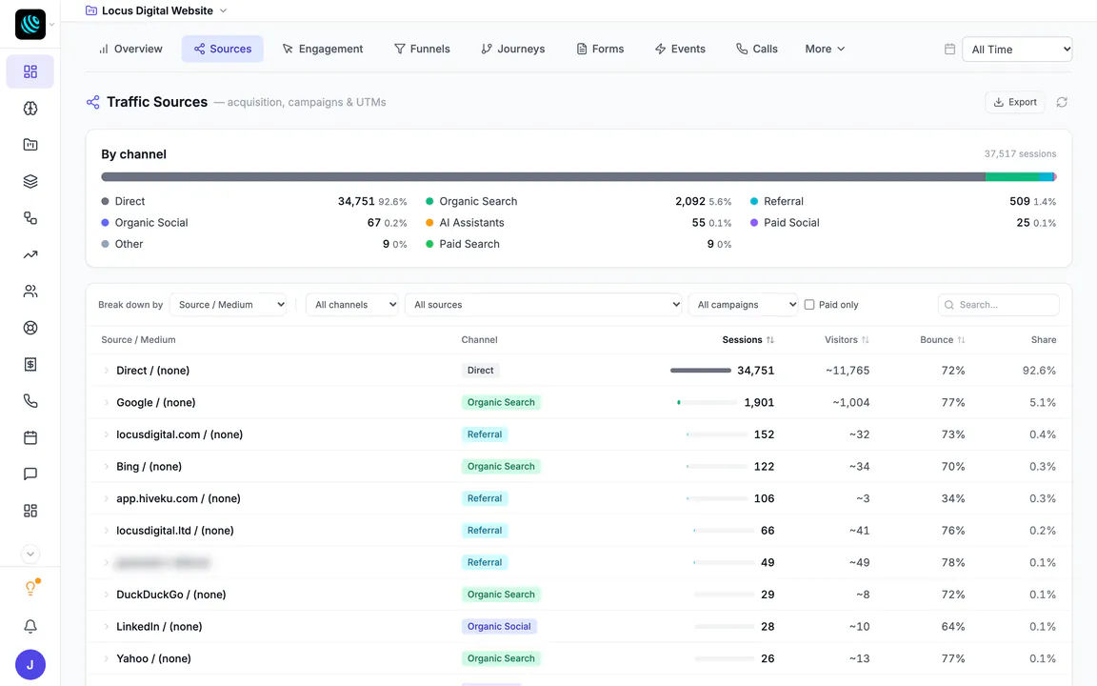This screenshot has width=1097, height=686.
Task: Select the DuckDuckGo / (none) row text
Action: pyautogui.click(x=170, y=595)
